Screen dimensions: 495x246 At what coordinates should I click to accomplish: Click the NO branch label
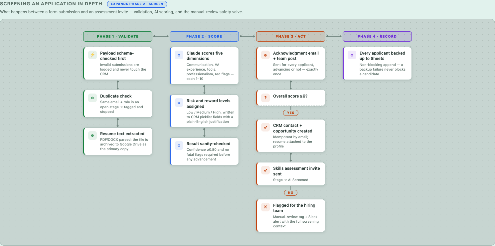click(x=291, y=192)
